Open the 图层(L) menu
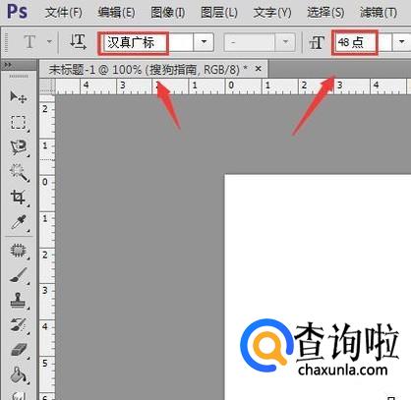Image resolution: width=411 pixels, height=400 pixels. 219,13
